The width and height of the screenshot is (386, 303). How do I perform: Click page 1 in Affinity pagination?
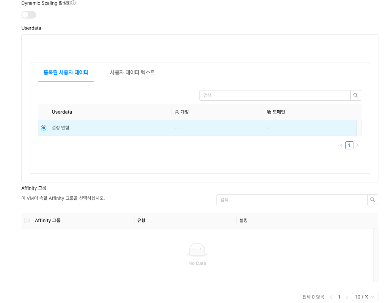coord(339,297)
